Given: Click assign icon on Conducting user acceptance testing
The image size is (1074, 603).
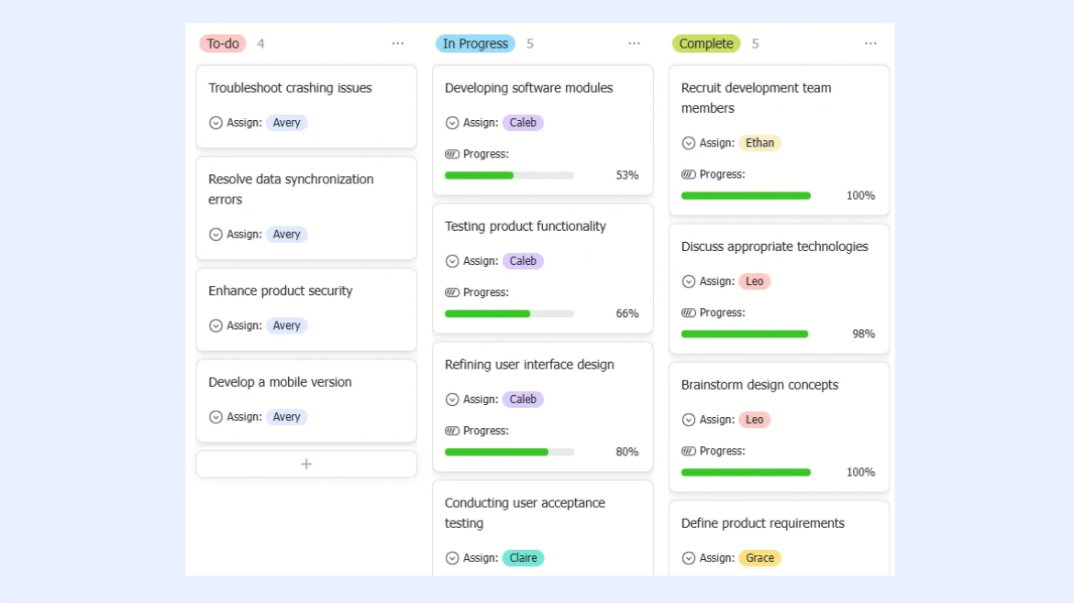Looking at the screenshot, I should [452, 558].
